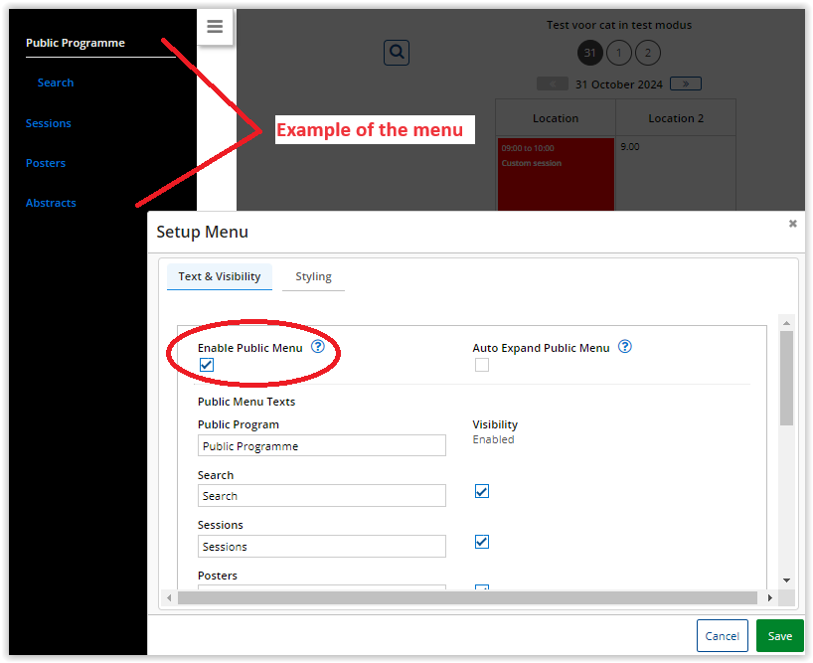Close the Setup Menu dialog
813x663 pixels.
[x=792, y=224]
